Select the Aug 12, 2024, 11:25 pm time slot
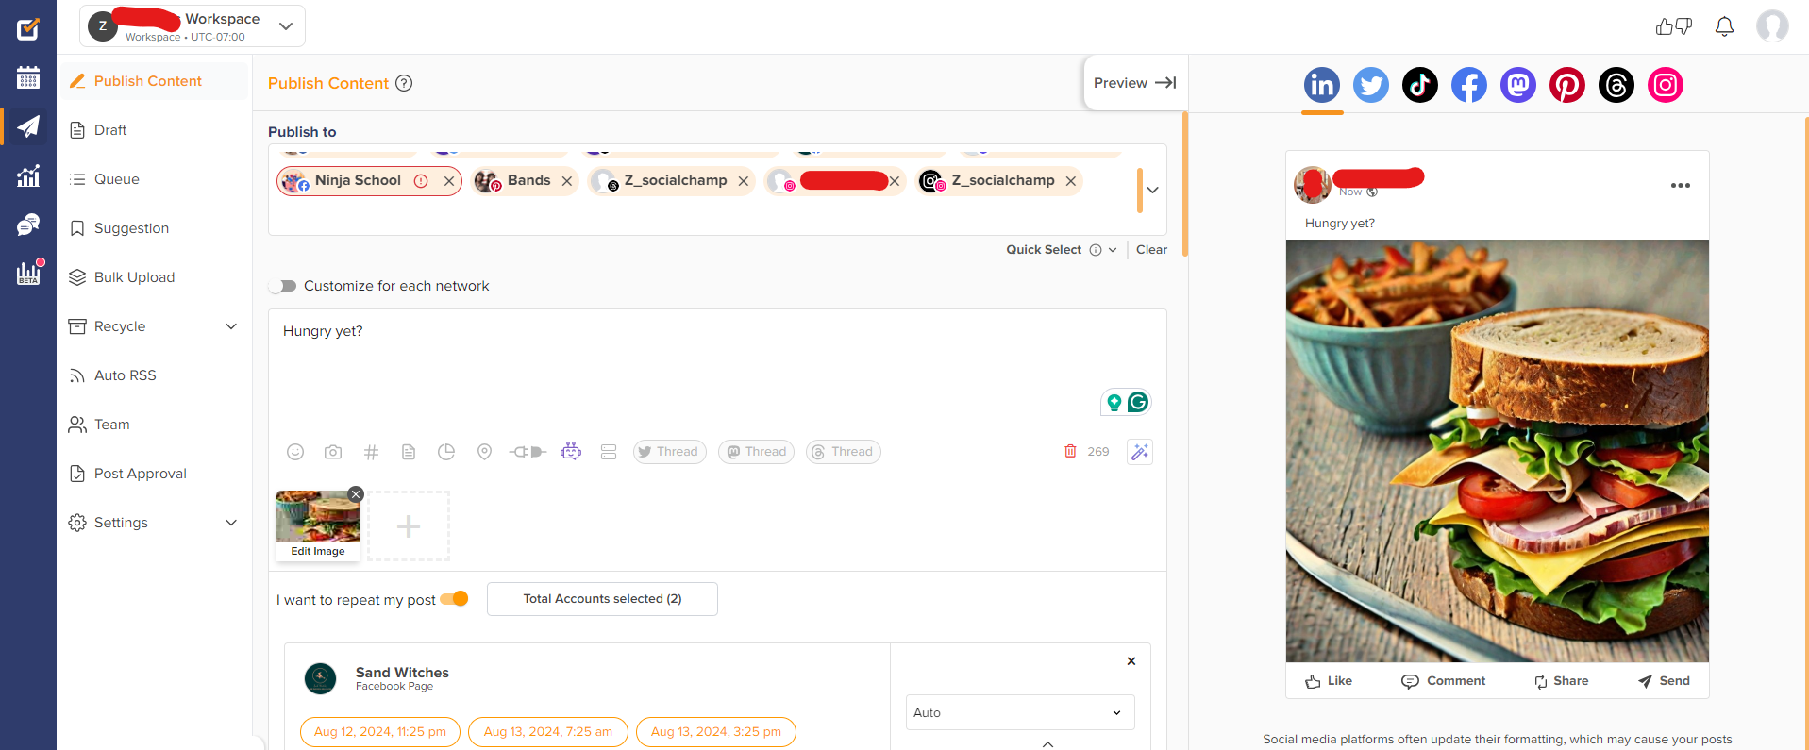The image size is (1809, 750). 380,732
